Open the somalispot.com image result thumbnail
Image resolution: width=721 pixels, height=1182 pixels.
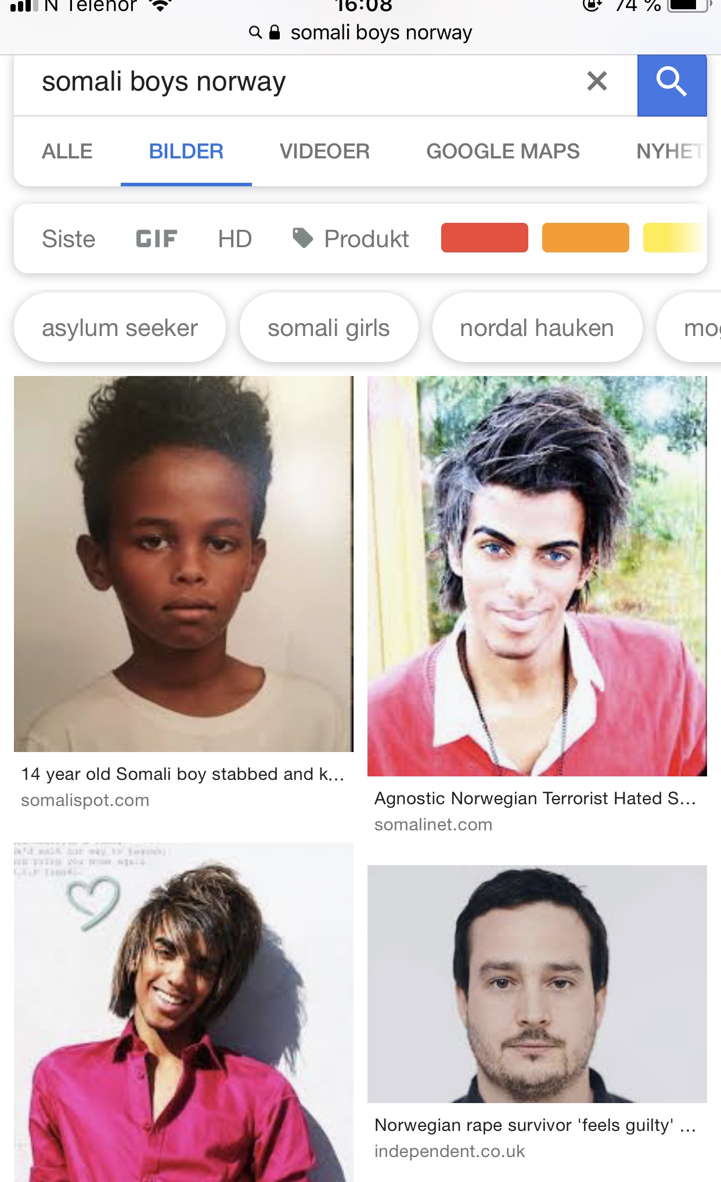[183, 563]
